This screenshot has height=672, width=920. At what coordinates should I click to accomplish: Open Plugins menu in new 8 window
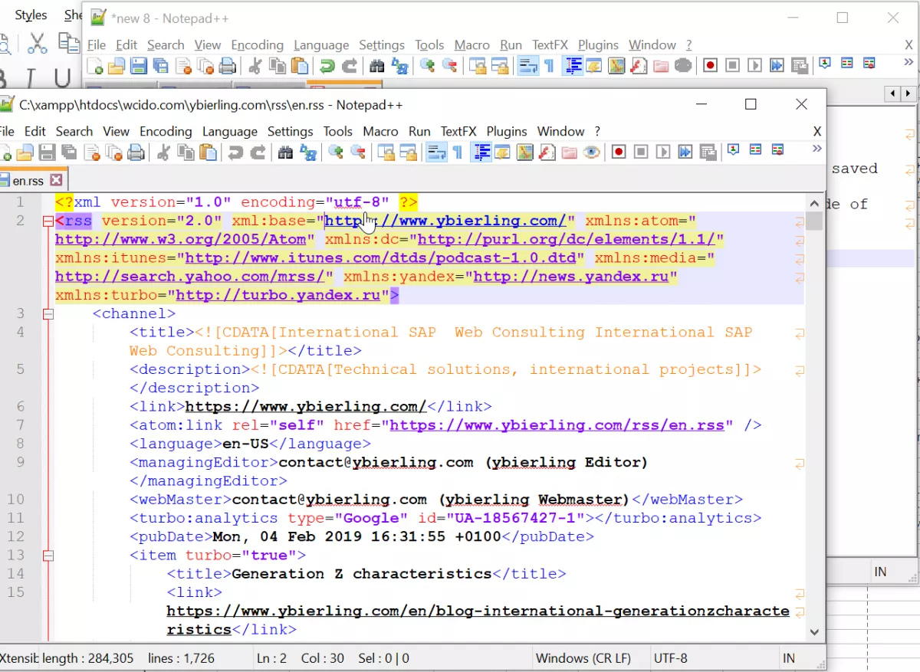598,45
